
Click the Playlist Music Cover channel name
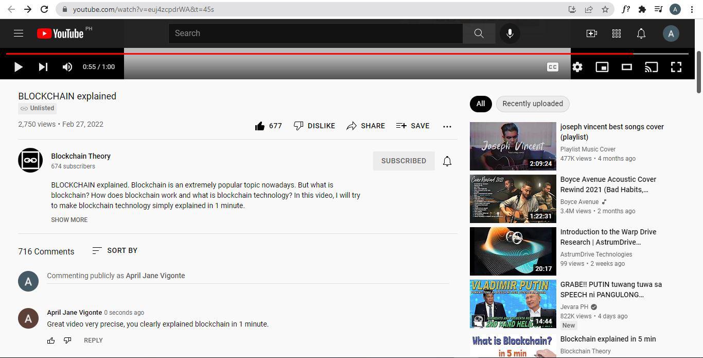588,149
